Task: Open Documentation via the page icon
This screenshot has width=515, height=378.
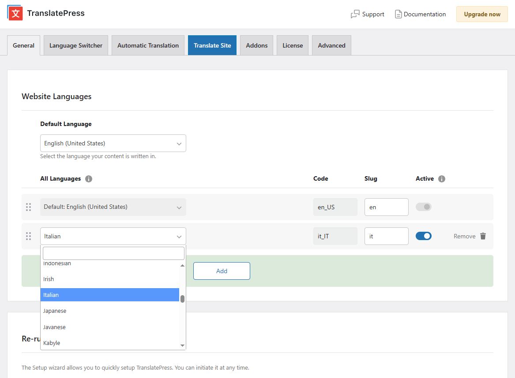Action: point(398,14)
